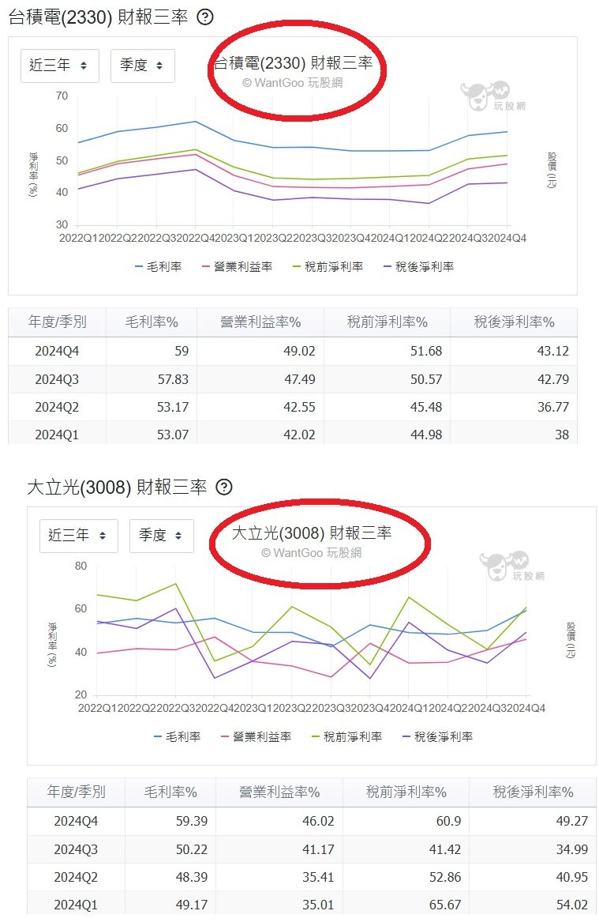Screen dimensions: 599x922
Task: Click 毛利率% column header in 台積電 table
Action: pyautogui.click(x=152, y=322)
